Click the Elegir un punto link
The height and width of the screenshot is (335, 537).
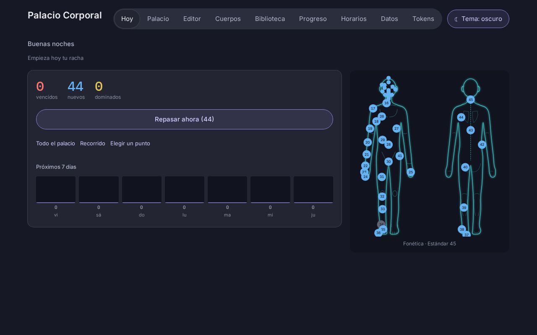[x=130, y=143]
